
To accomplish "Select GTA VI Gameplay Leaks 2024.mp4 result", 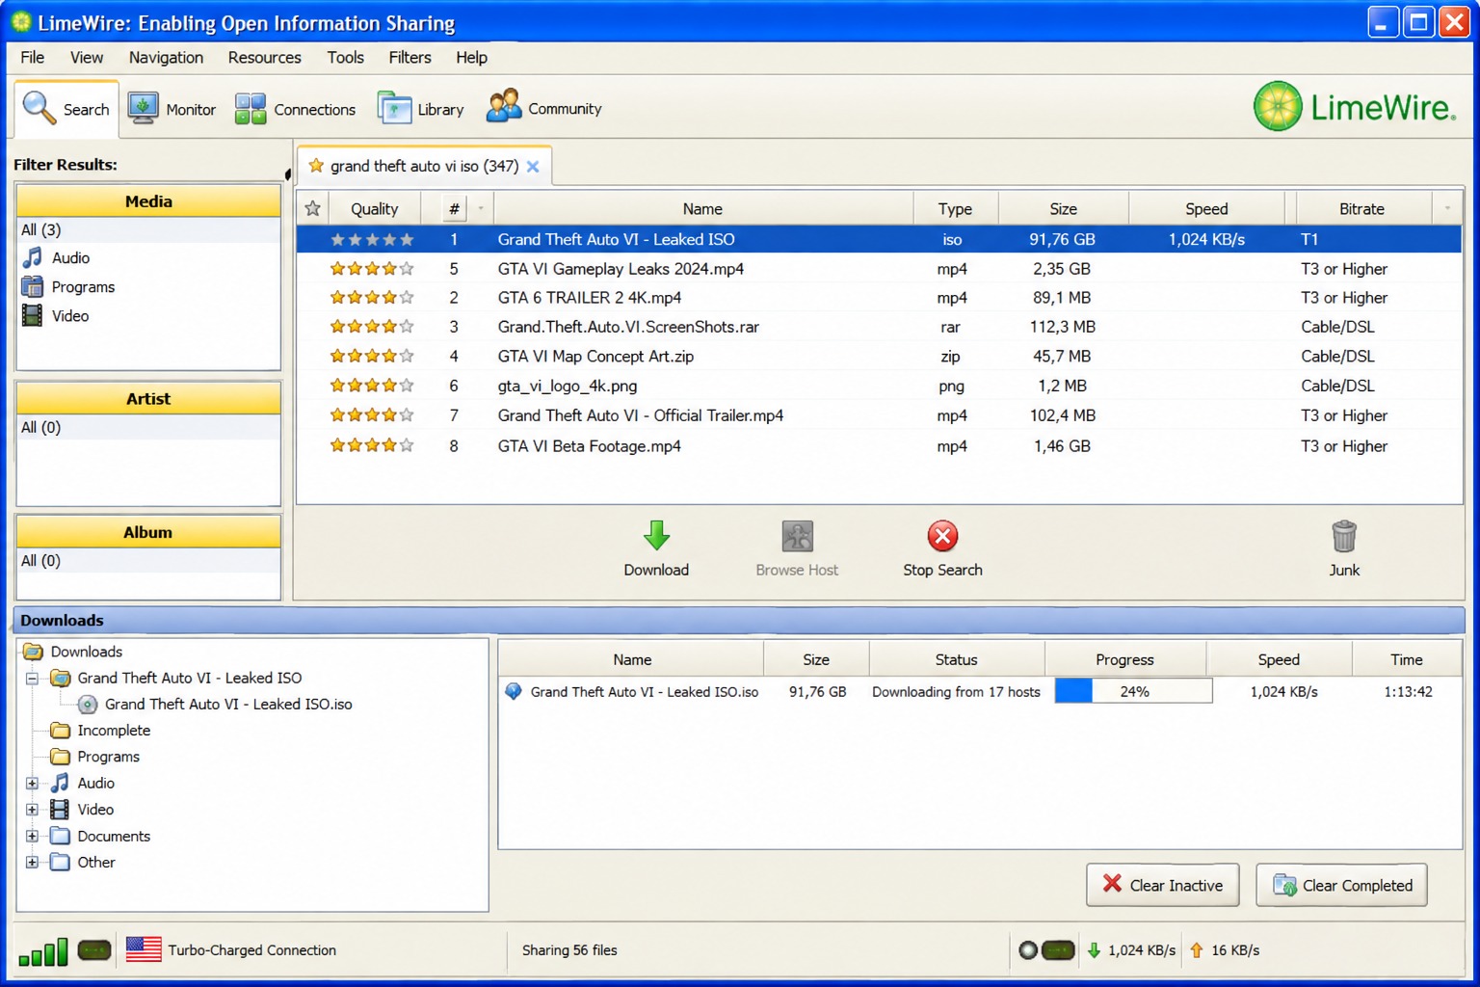I will click(879, 269).
